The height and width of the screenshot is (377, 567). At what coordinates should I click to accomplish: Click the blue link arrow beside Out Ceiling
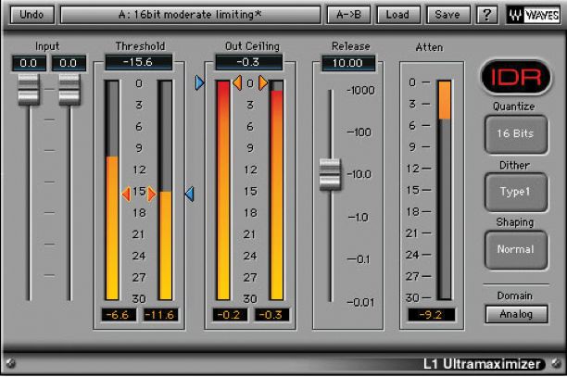coord(199,82)
